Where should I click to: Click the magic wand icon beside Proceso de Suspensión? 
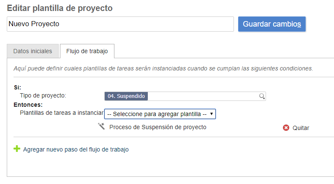tap(101, 127)
